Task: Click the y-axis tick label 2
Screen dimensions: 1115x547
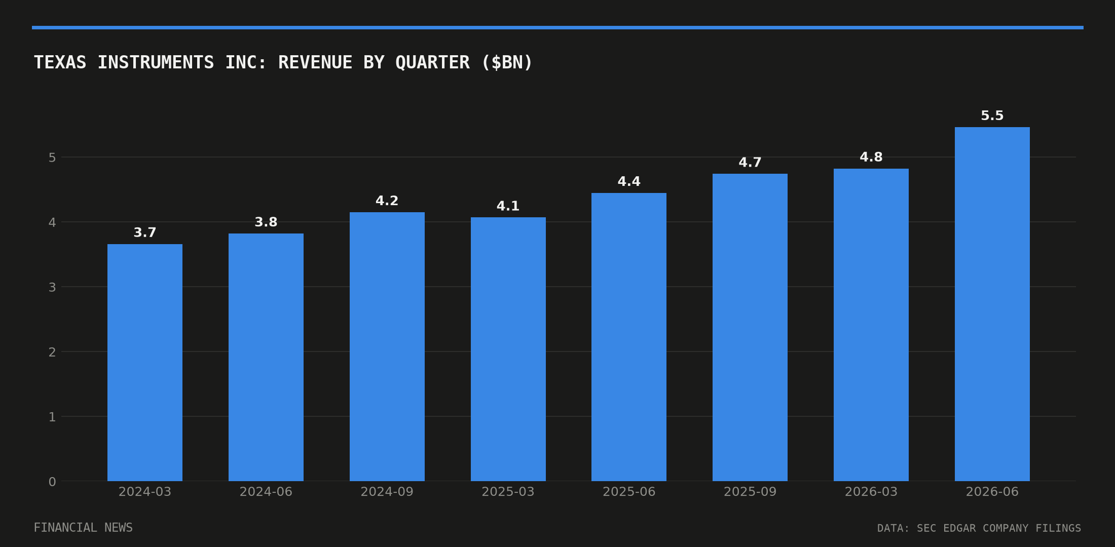Action: pyautogui.click(x=52, y=352)
